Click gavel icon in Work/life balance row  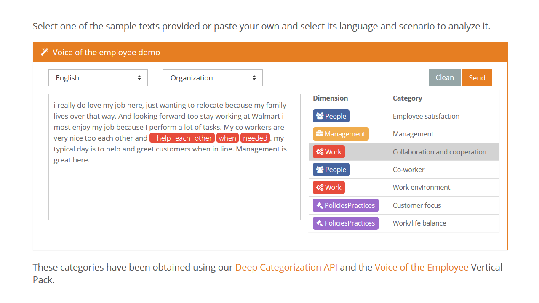coord(320,223)
